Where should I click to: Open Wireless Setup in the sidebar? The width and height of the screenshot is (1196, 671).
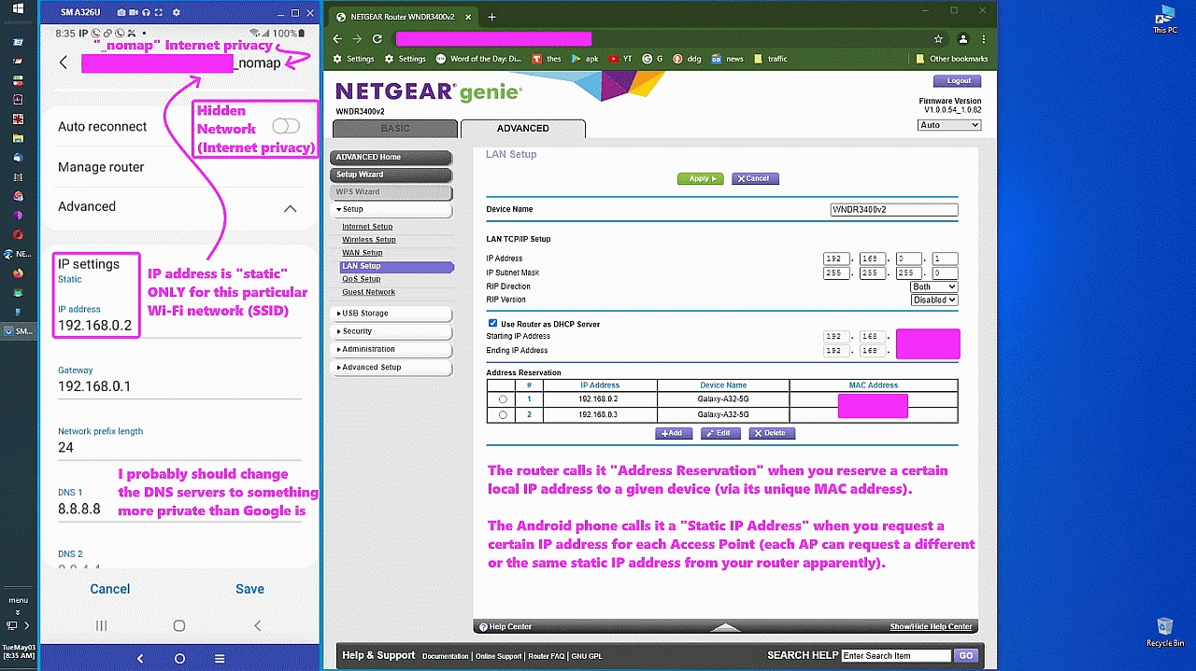pyautogui.click(x=369, y=240)
